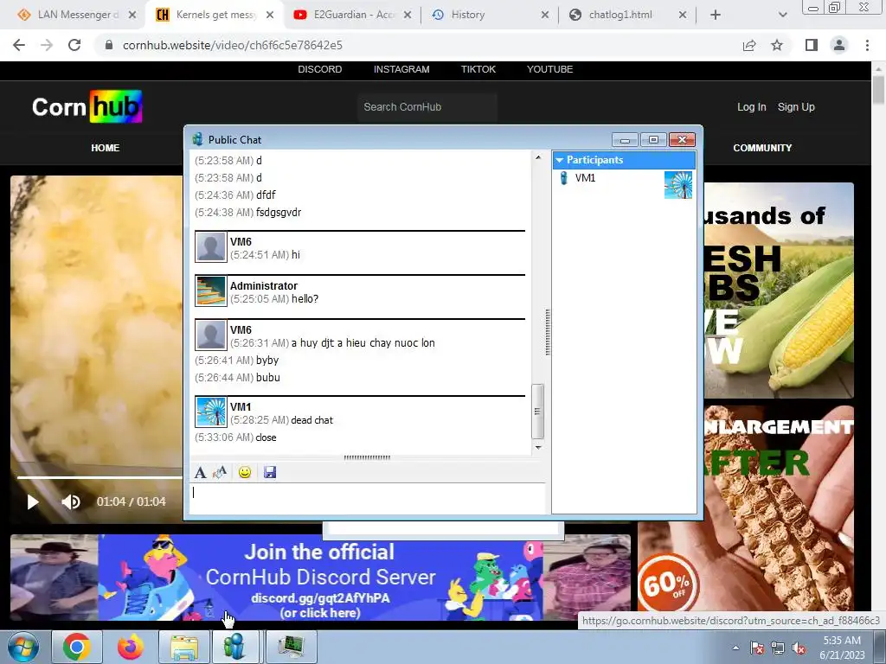Maximize the Public Chat window
The width and height of the screenshot is (886, 664).
click(654, 139)
